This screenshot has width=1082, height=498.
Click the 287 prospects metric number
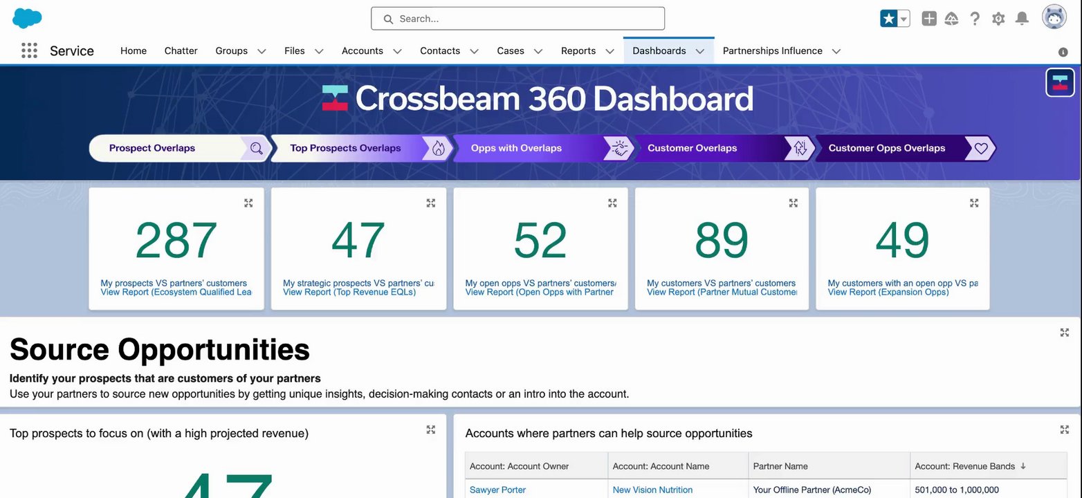176,241
